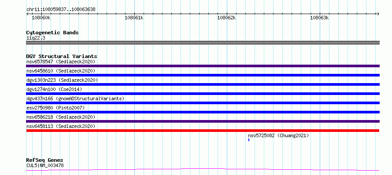
Task: Click the CUL5|NM_003478 gene label
Action: click(x=45, y=165)
